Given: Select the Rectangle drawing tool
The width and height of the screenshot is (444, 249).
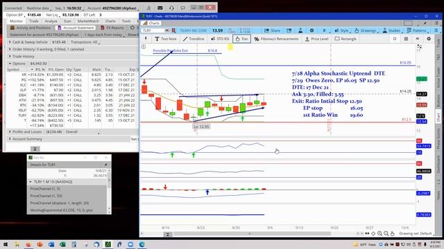Looking at the screenshot, I should (345, 39).
